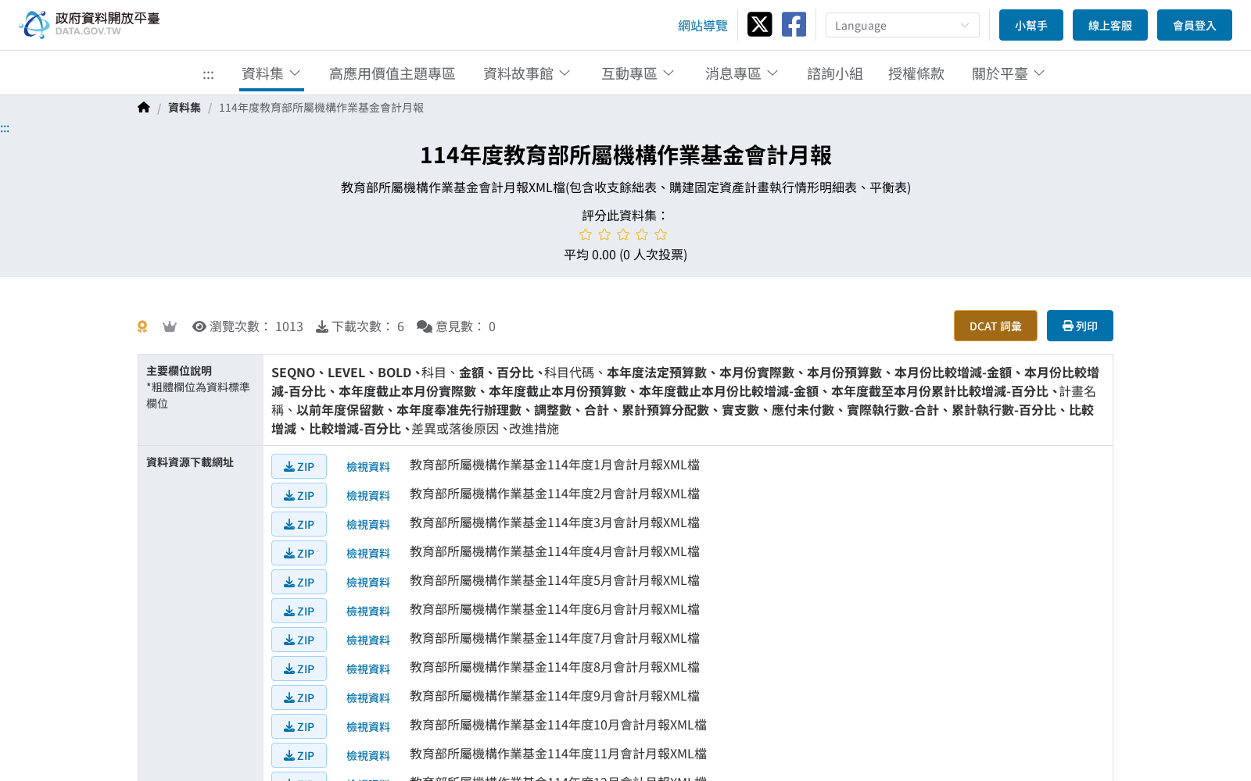Rate dataset with second star
The height and width of the screenshot is (781, 1251).
click(x=604, y=234)
